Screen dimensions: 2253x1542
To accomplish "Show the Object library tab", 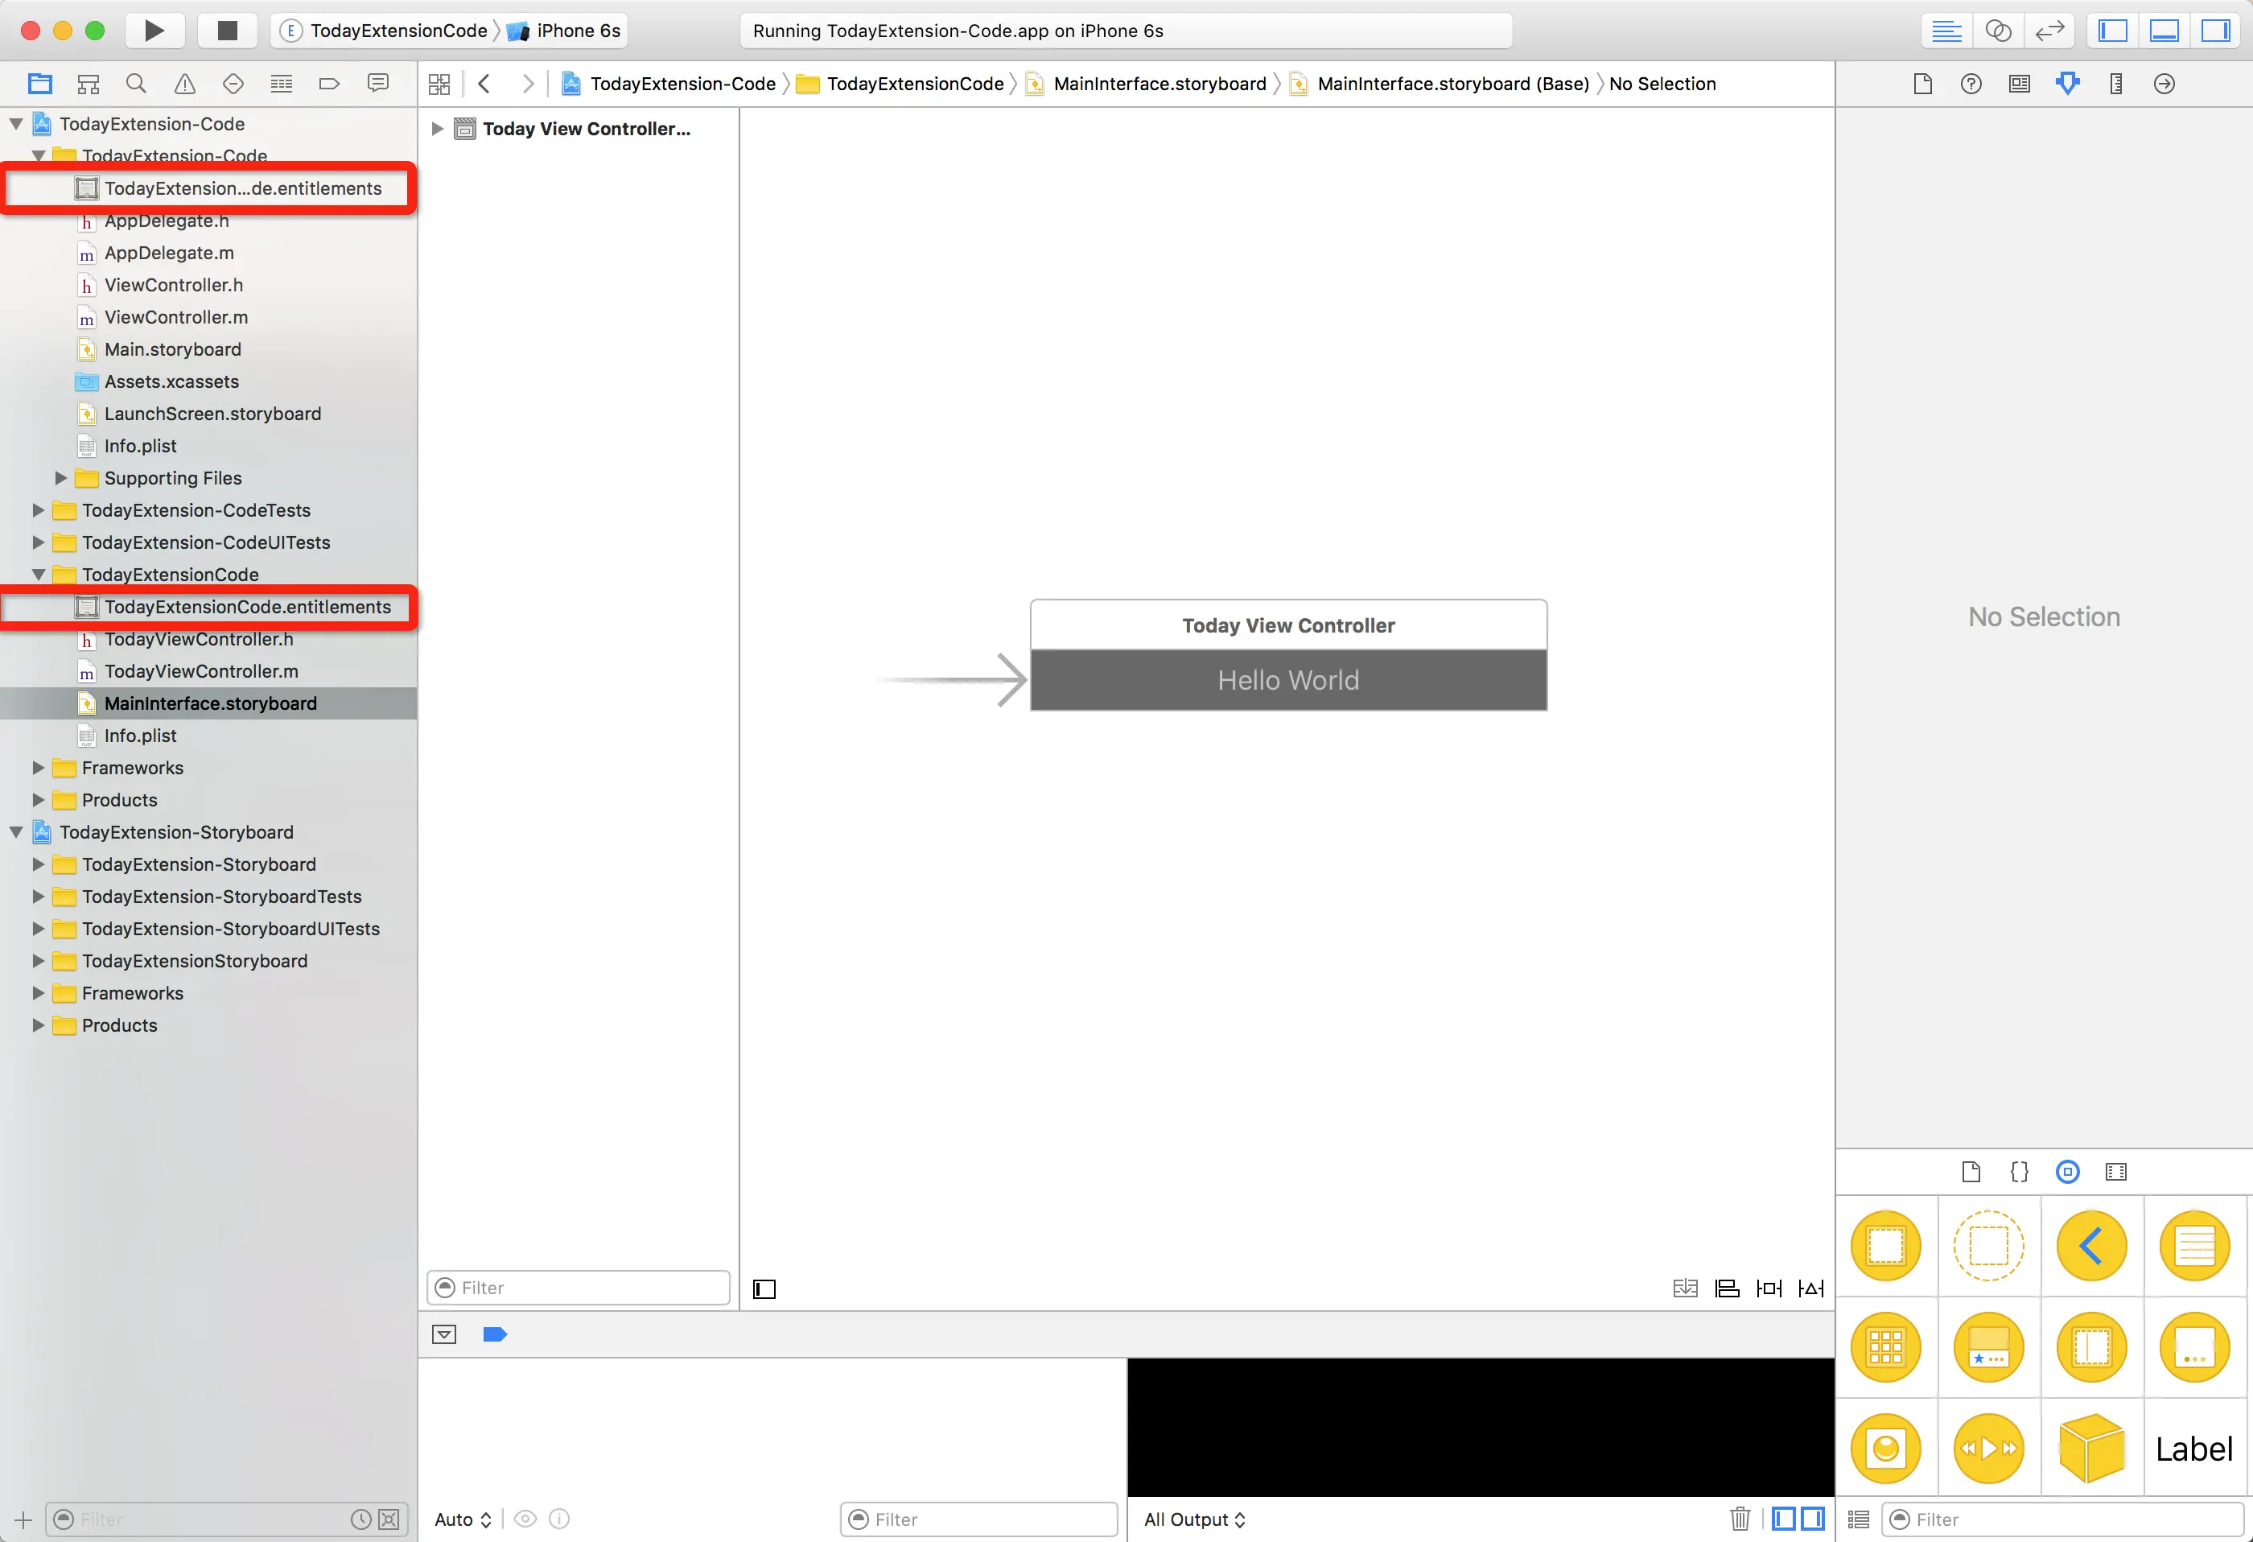I will tap(2067, 1172).
